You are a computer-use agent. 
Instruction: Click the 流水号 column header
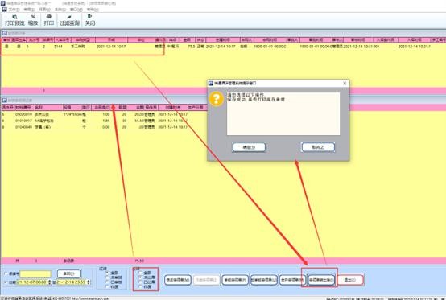click(8, 108)
